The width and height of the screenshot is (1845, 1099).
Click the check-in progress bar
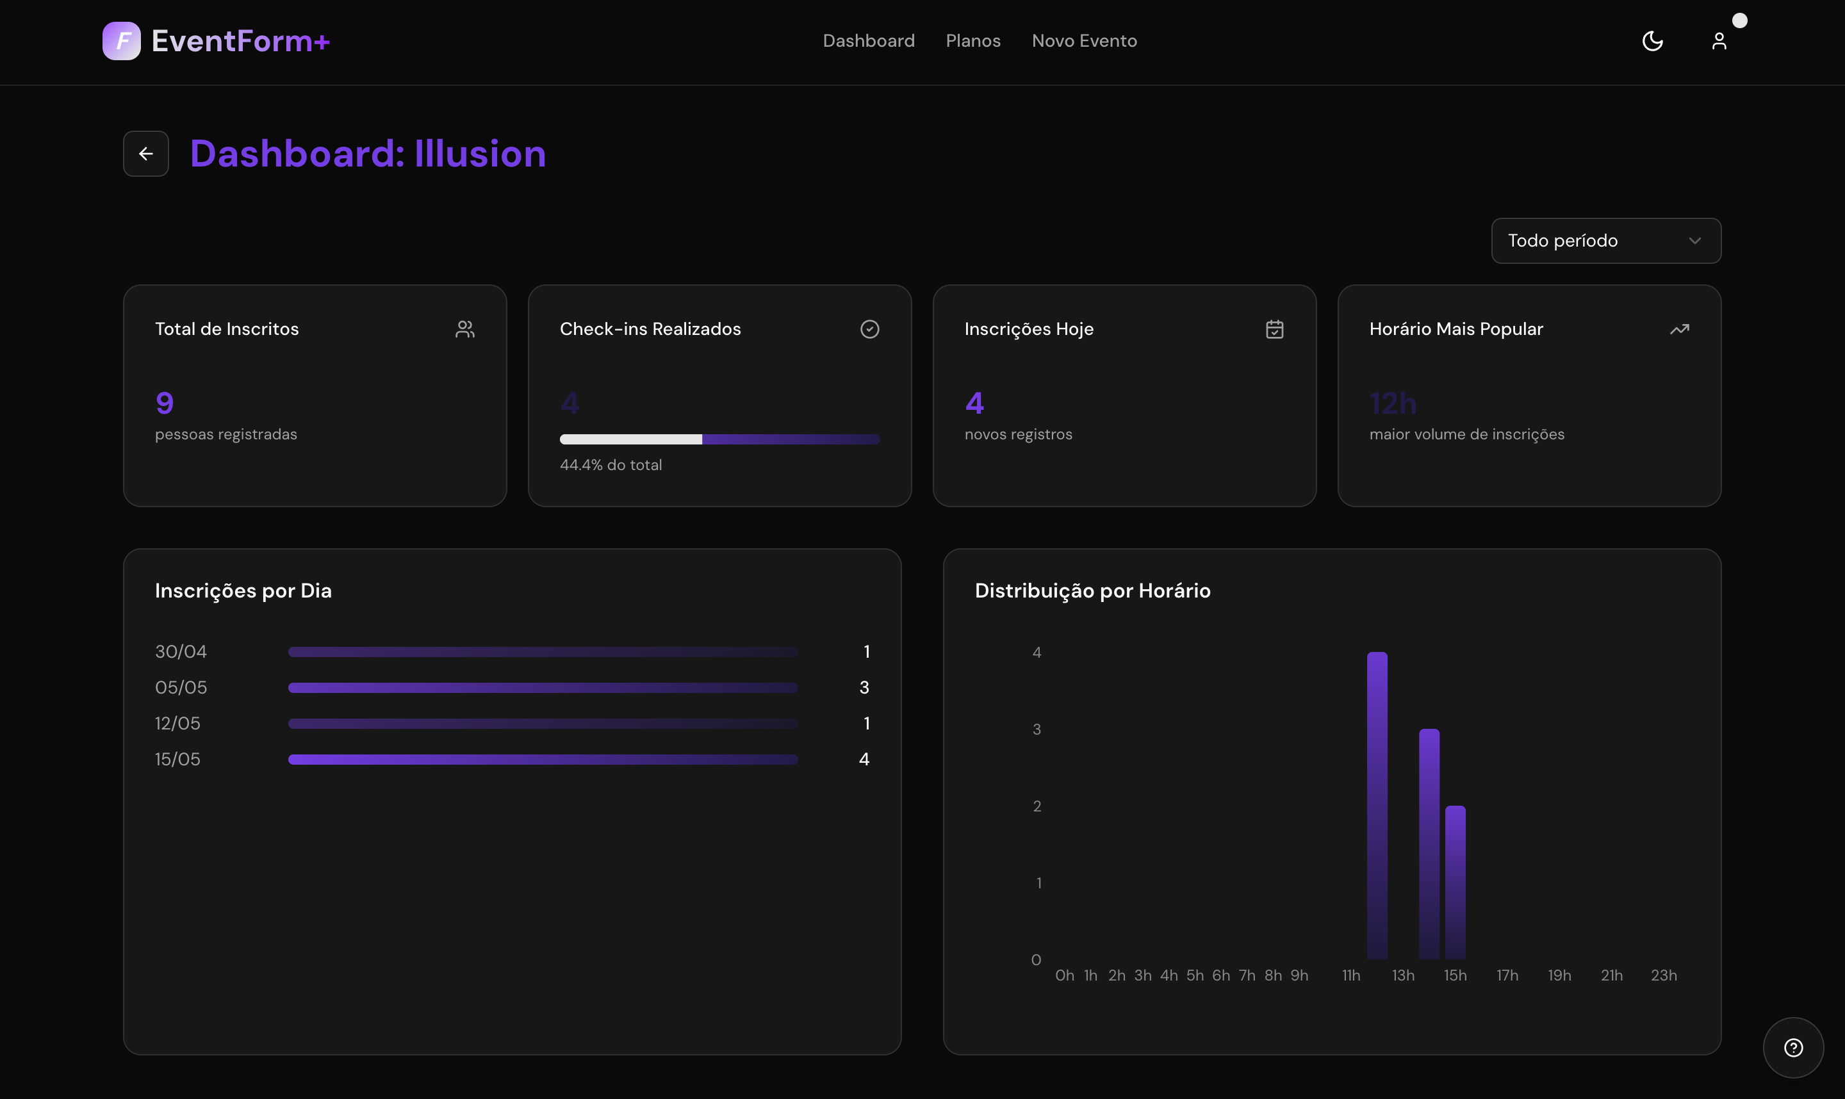click(x=719, y=439)
